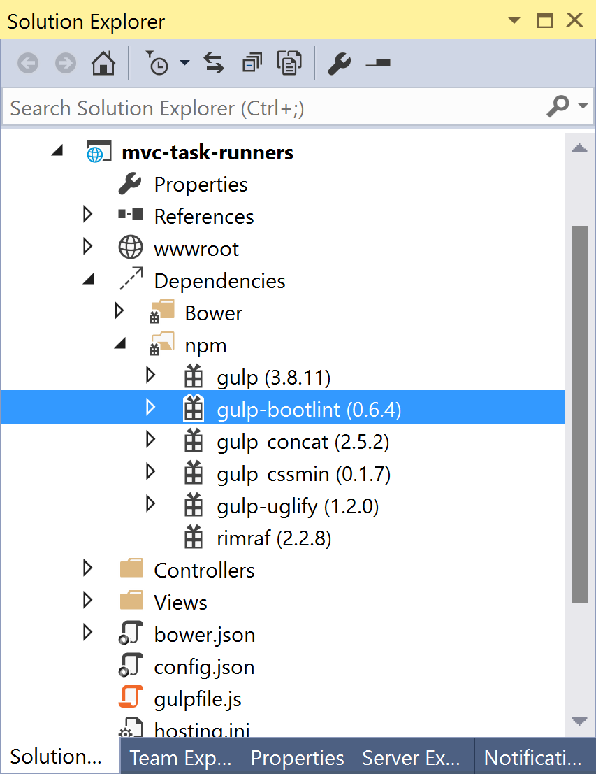Click Pending Changes Filter clock icon
Screen dimensions: 596x774
coord(157,64)
